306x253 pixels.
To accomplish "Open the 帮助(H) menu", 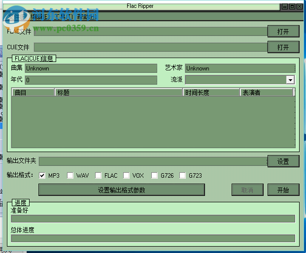I will 87,17.
